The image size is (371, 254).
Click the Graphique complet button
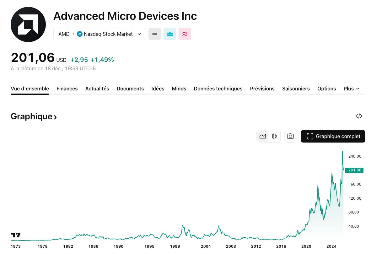(x=333, y=136)
